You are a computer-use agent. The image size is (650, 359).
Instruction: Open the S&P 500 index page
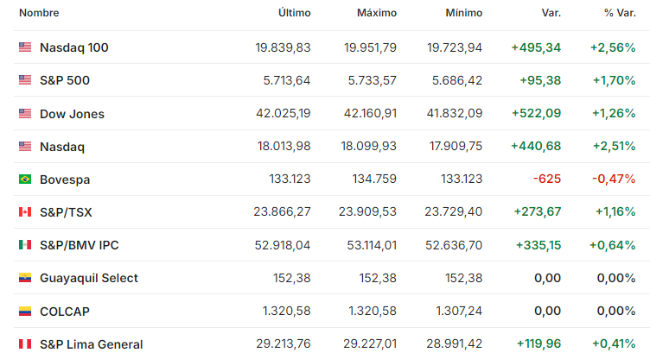coord(65,80)
